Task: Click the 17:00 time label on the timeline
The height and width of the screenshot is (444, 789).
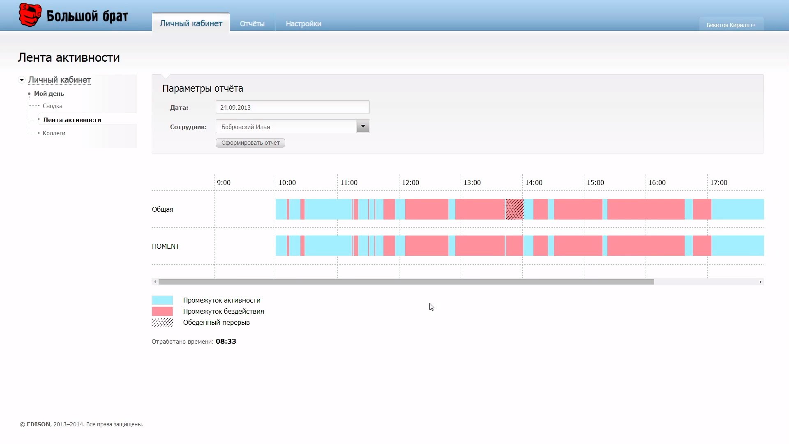Action: (718, 183)
